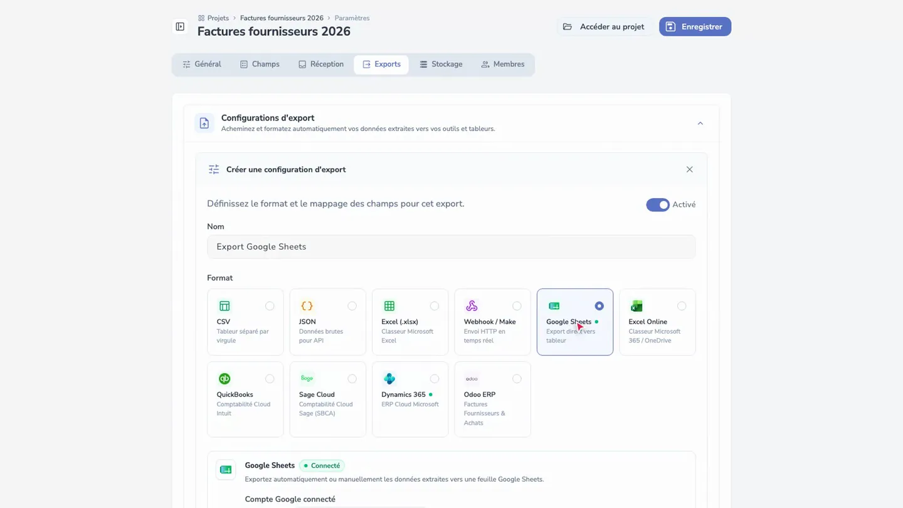Choose the Excel (.xlsx) radio option
This screenshot has height=508, width=903.
coord(435,306)
